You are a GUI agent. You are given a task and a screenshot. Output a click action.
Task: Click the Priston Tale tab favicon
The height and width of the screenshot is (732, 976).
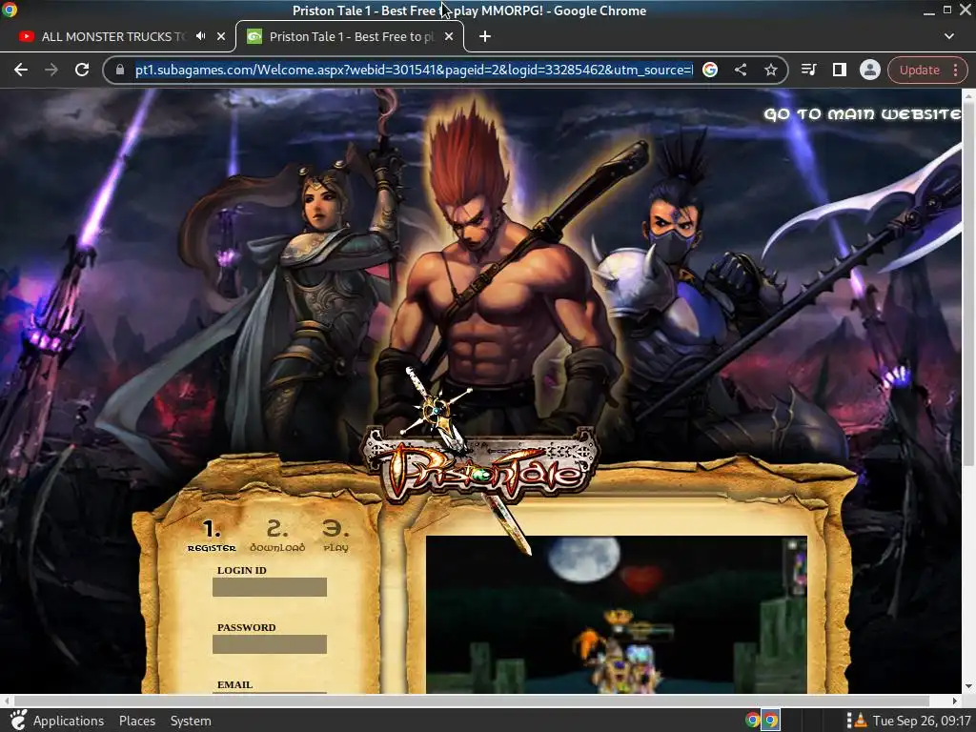point(254,37)
